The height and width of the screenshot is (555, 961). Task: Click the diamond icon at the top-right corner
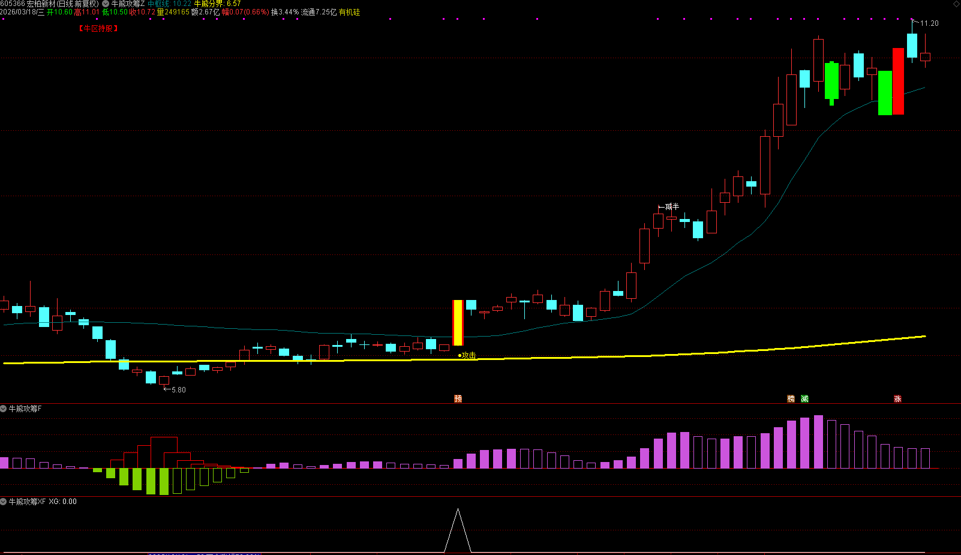coord(956,4)
